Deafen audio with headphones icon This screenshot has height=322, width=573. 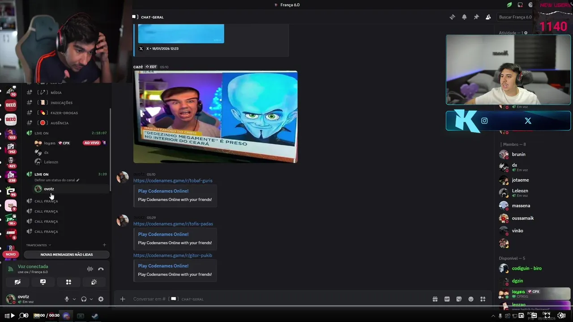point(84,299)
